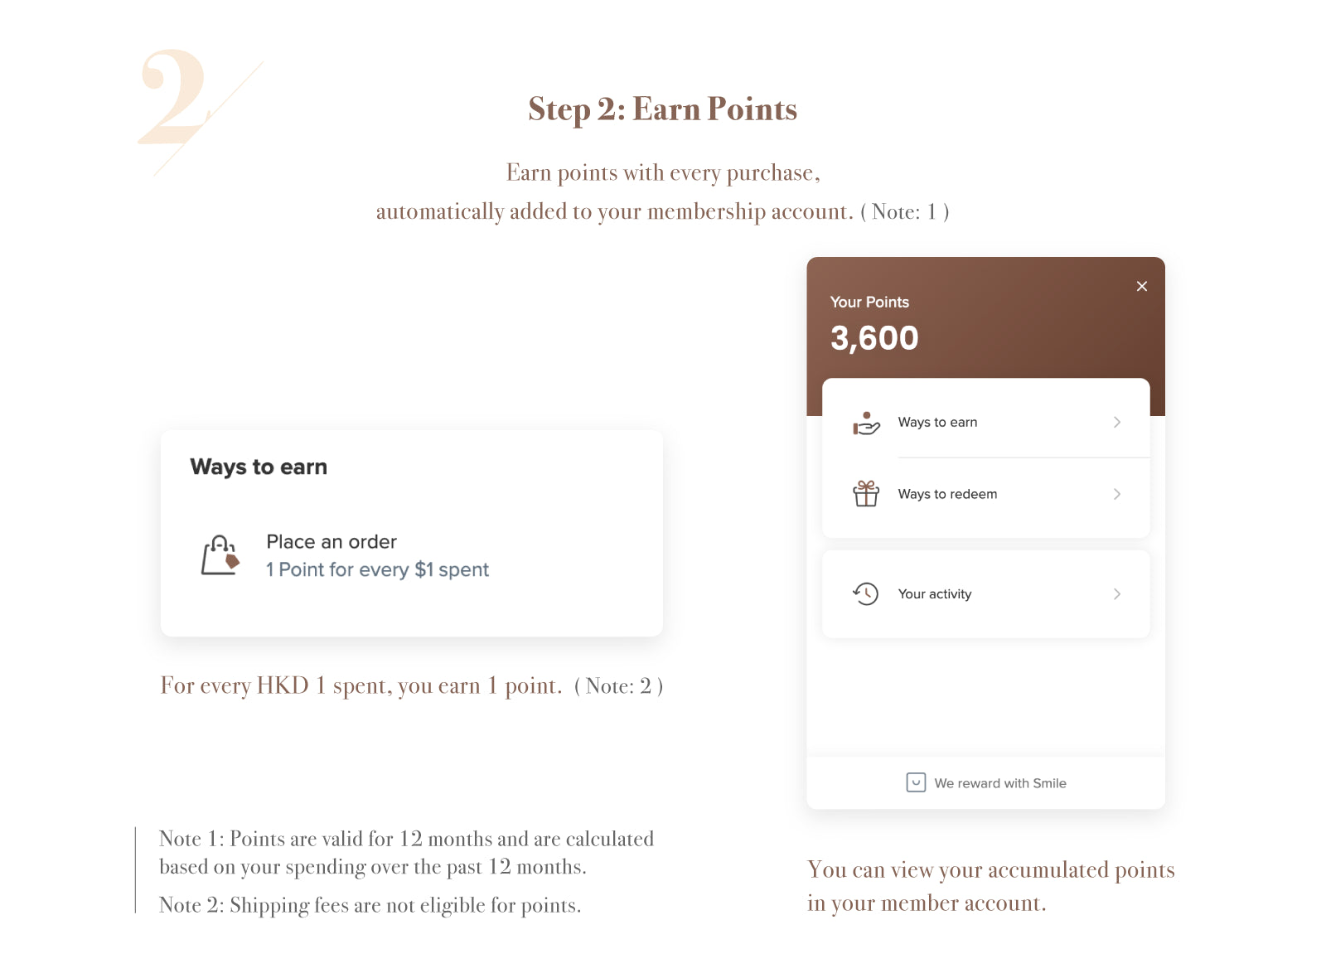
Task: Click the gift box Ways to redeem icon
Action: [866, 494]
